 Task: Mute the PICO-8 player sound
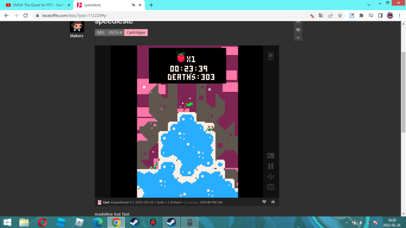(271, 177)
